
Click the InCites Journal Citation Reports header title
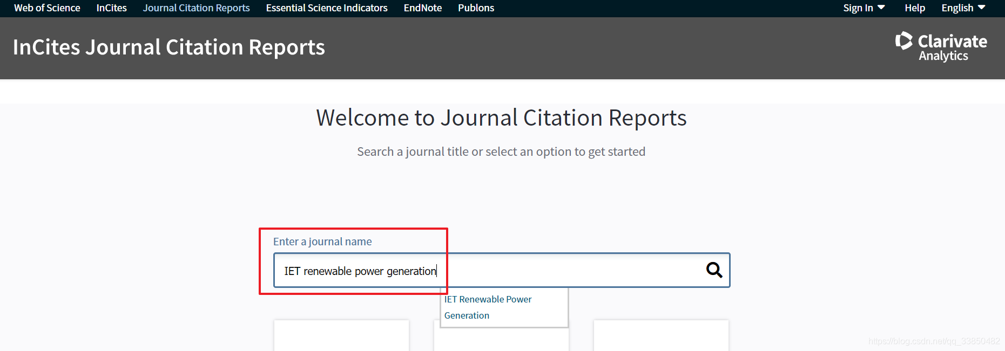tap(169, 47)
